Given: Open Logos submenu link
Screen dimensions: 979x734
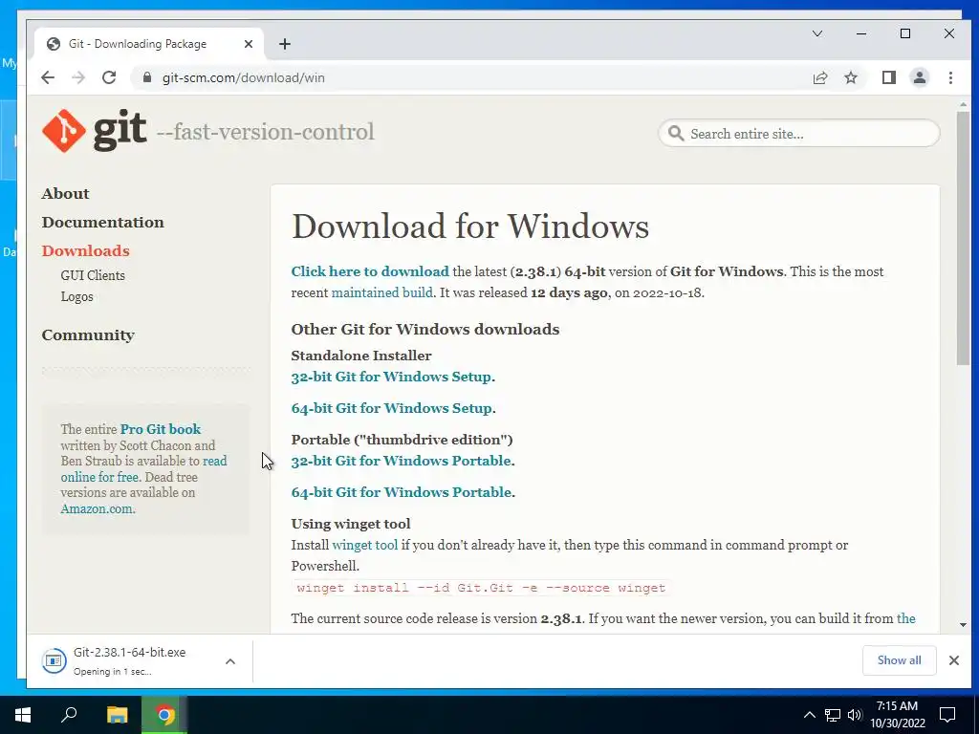Looking at the screenshot, I should (x=76, y=296).
